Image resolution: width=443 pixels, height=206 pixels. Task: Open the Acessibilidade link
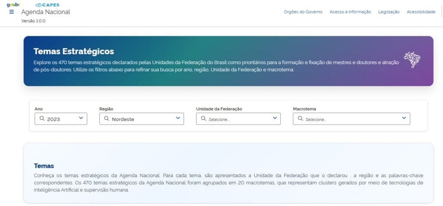coord(421,12)
